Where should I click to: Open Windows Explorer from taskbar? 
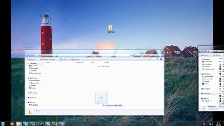coord(19,124)
